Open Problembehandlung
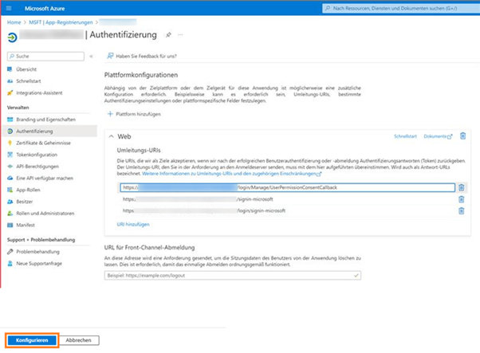Image resolution: width=480 pixels, height=353 pixels. pos(37,252)
